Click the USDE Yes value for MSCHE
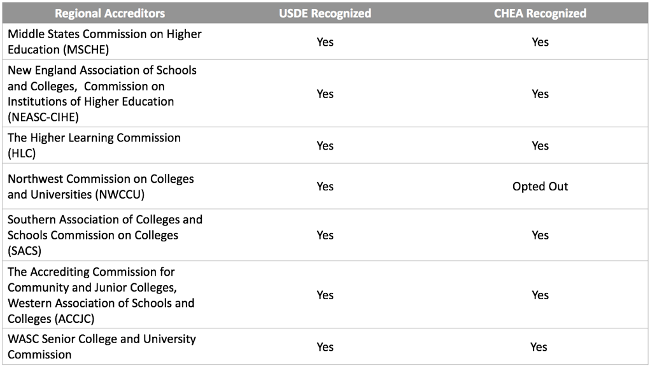Image resolution: width=652 pixels, height=368 pixels. point(325,42)
